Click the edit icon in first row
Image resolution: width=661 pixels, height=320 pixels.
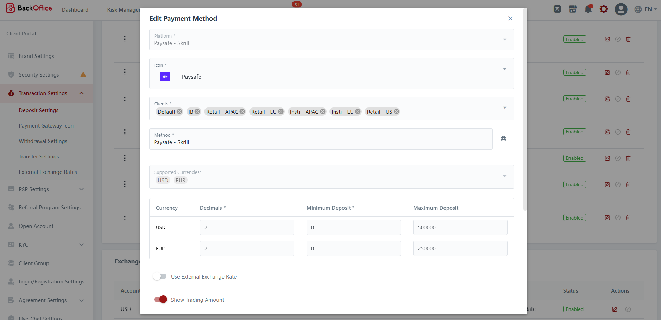point(607,39)
